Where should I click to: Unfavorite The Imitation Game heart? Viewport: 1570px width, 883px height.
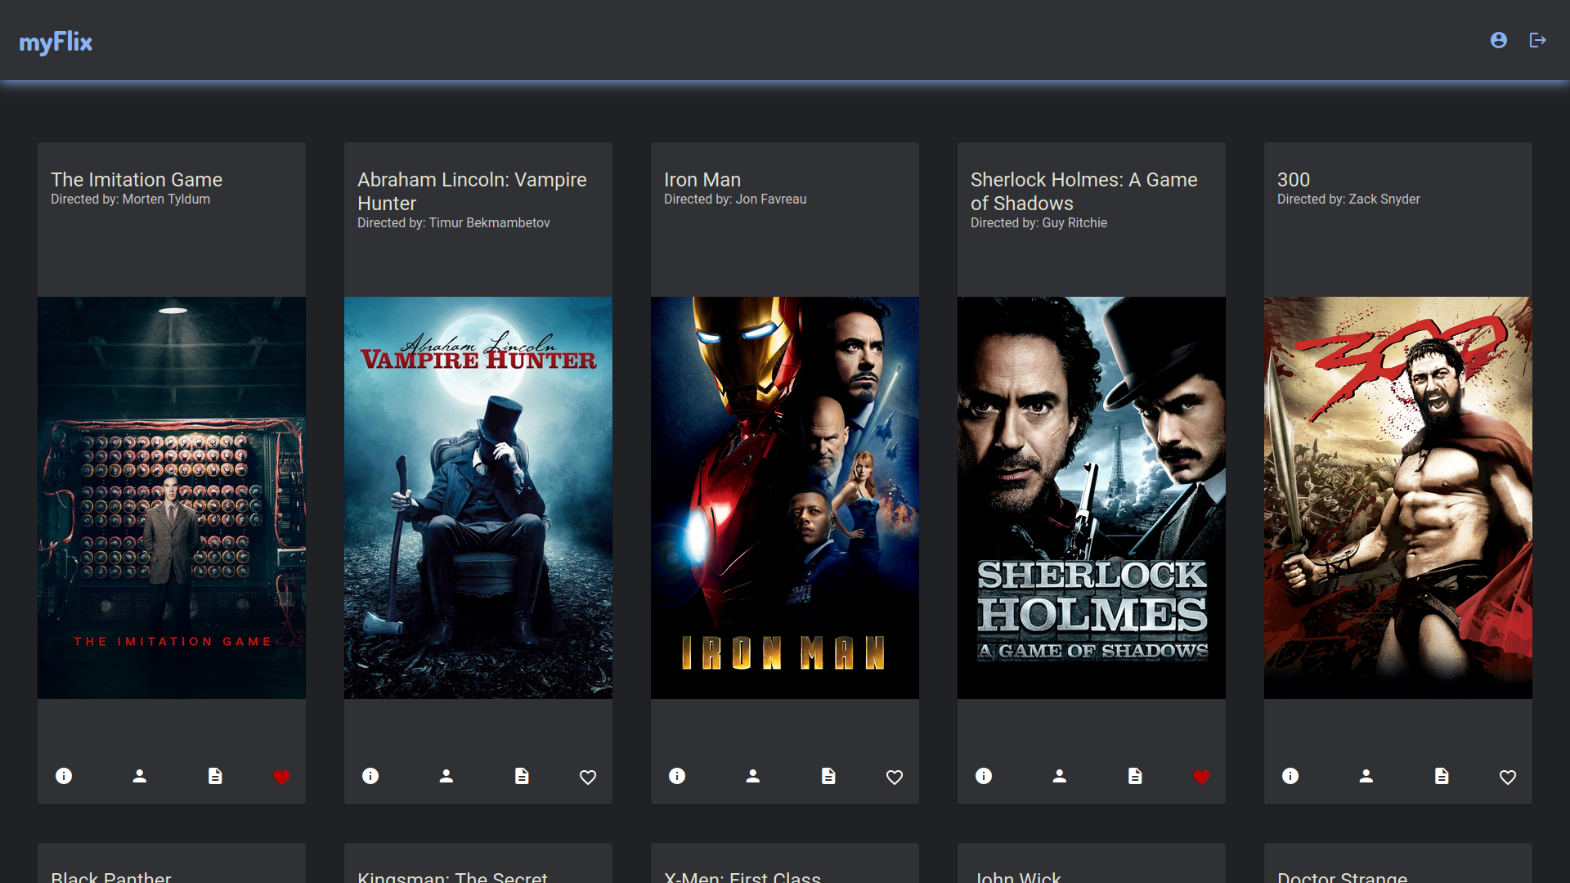click(281, 777)
